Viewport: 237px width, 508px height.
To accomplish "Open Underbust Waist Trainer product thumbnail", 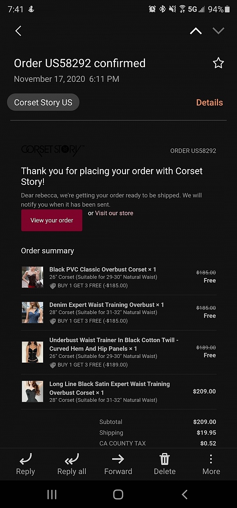I will point(32,352).
